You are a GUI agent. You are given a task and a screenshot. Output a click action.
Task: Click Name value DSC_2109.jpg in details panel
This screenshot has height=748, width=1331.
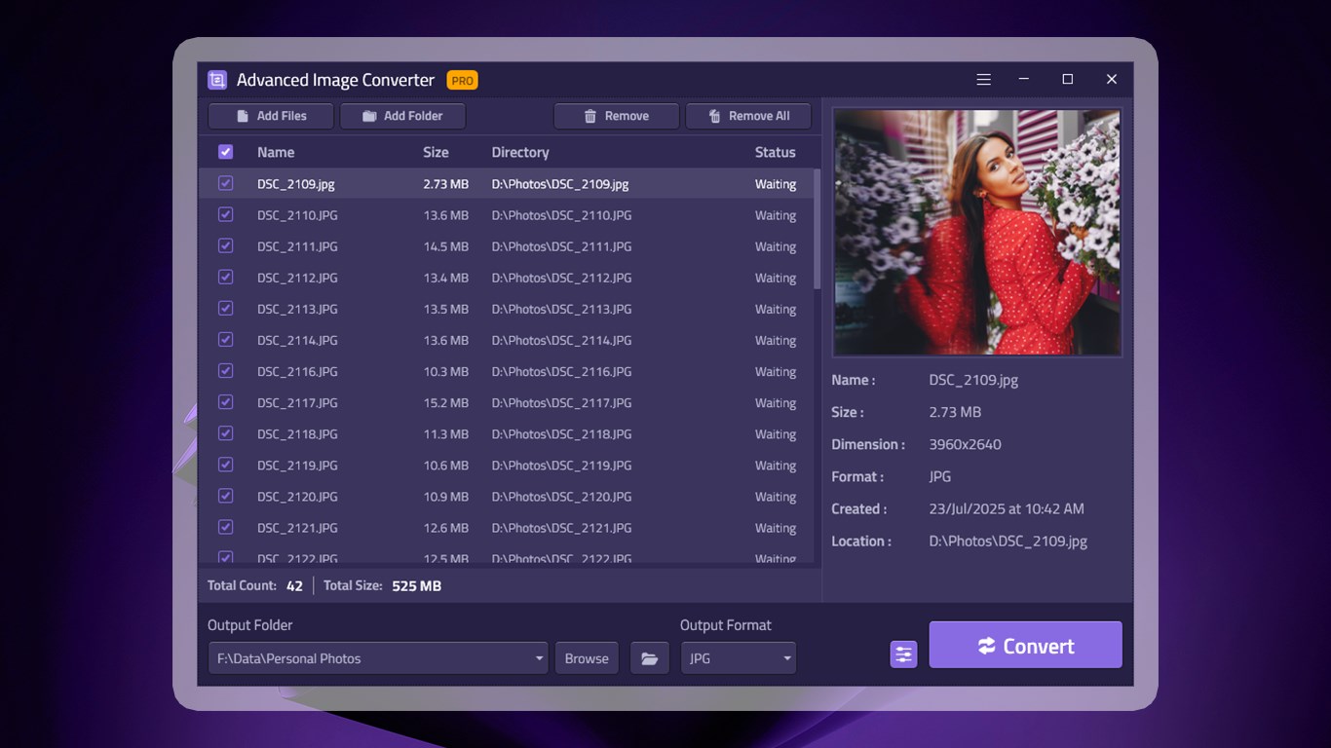(x=973, y=380)
